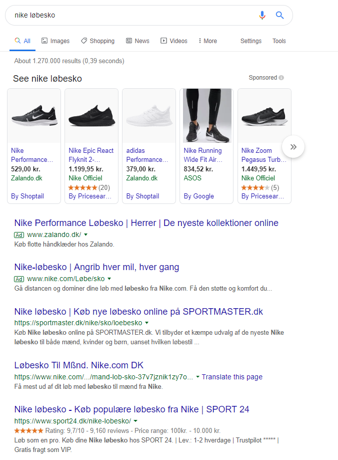Open search Tools
Image resolution: width=338 pixels, height=460 pixels.
(279, 41)
